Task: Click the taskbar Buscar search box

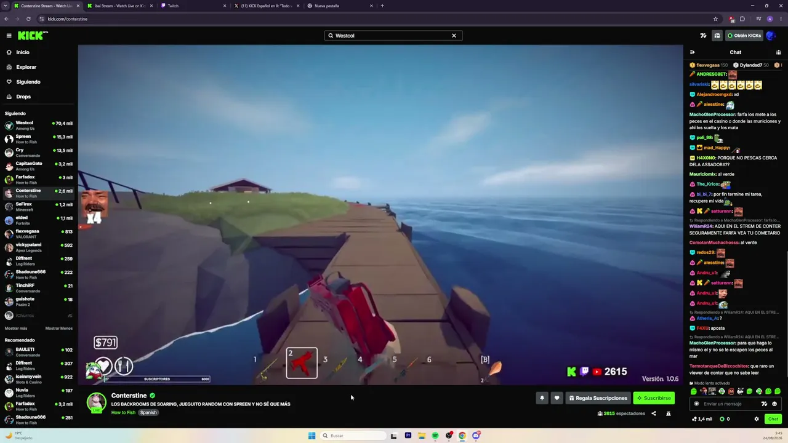Action: coord(353,436)
